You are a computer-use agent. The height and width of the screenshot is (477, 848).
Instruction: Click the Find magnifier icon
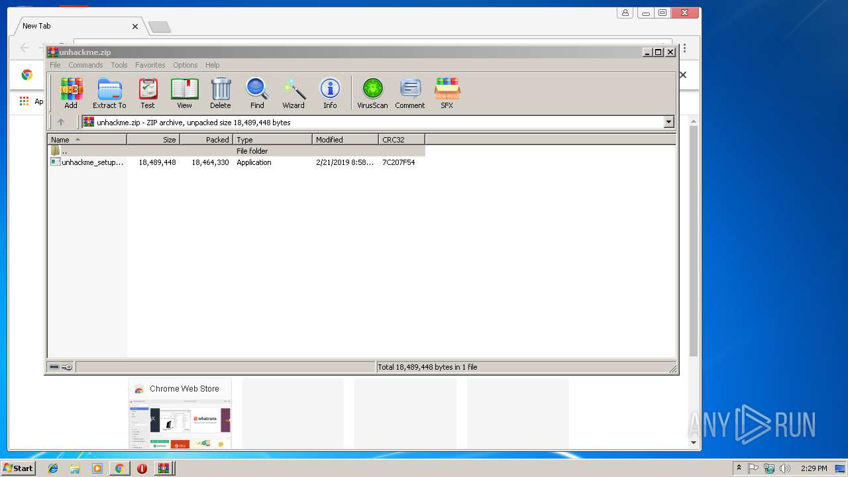[x=257, y=93]
